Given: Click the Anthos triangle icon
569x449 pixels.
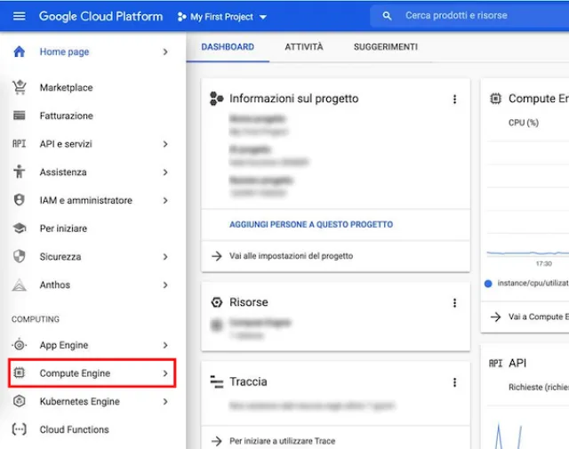Looking at the screenshot, I should coord(19,285).
